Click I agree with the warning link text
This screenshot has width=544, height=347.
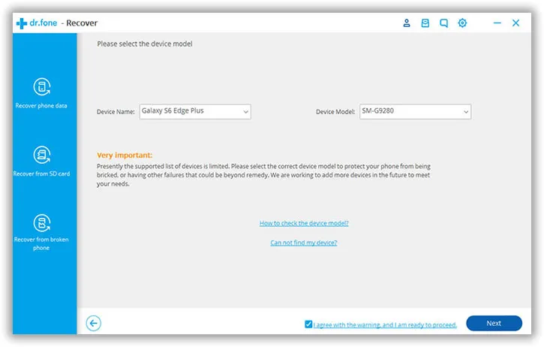(385, 325)
